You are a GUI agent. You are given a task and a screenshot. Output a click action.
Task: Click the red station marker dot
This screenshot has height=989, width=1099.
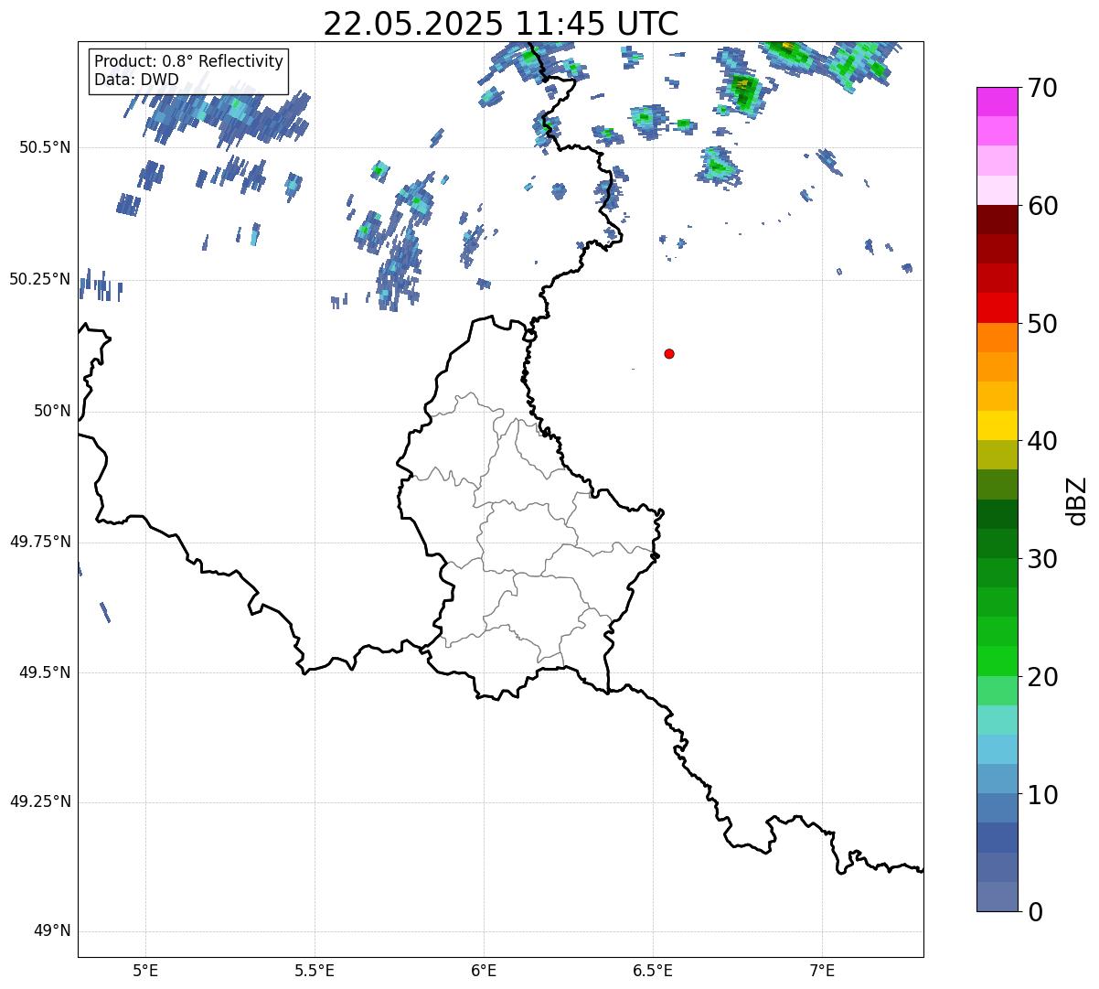coord(669,353)
